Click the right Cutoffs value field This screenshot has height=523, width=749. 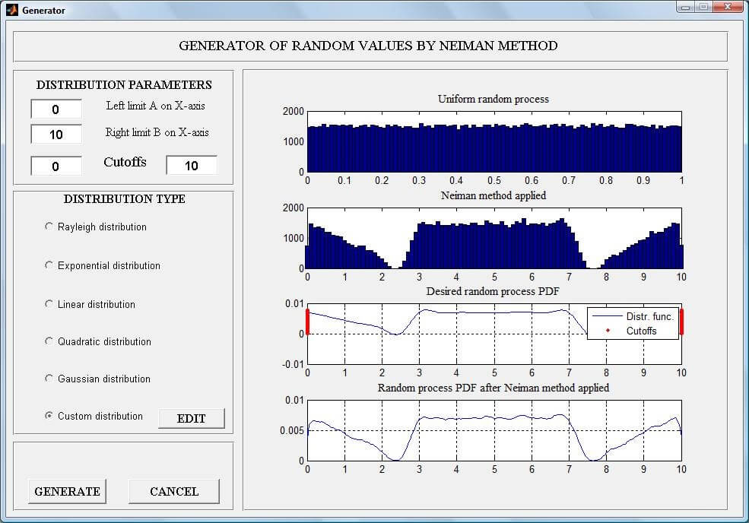click(191, 166)
